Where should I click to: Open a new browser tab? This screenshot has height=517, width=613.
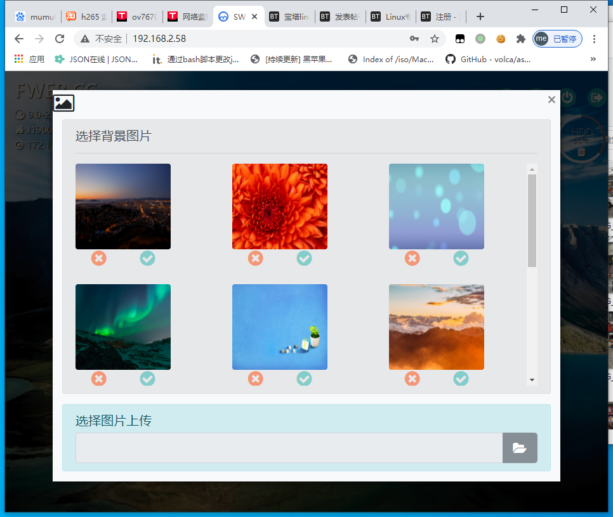[x=480, y=16]
